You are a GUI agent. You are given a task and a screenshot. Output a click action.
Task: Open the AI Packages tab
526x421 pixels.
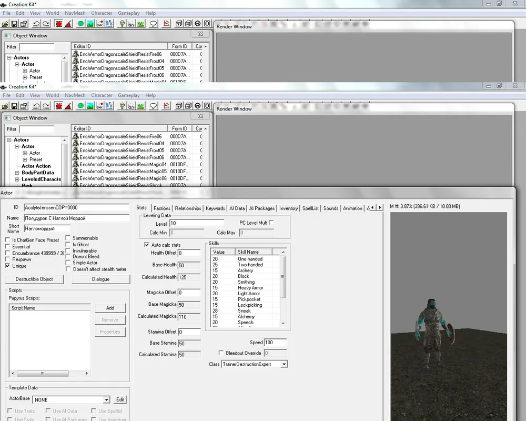click(261, 208)
